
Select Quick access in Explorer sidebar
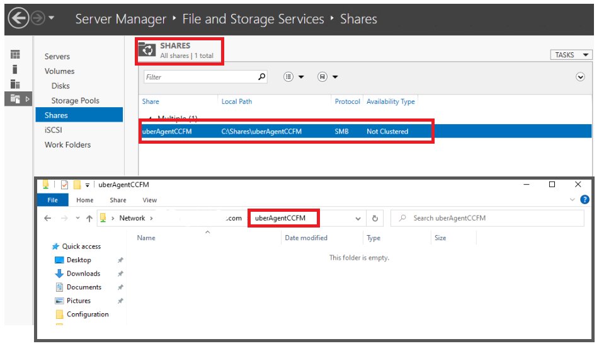pyautogui.click(x=77, y=246)
